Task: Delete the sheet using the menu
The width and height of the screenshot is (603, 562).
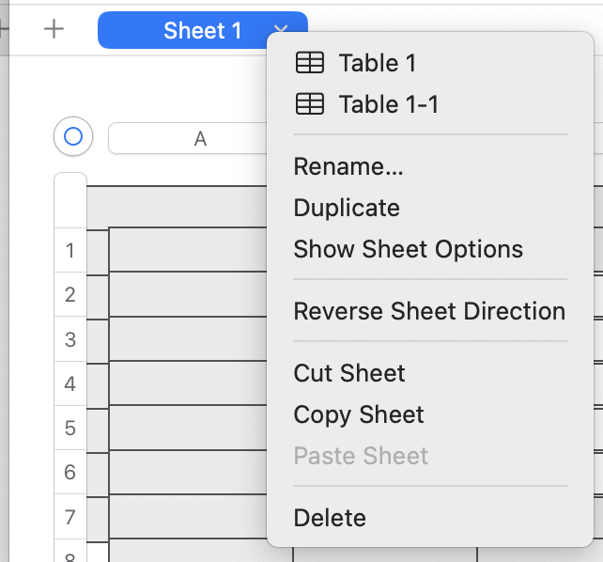Action: coord(330,518)
